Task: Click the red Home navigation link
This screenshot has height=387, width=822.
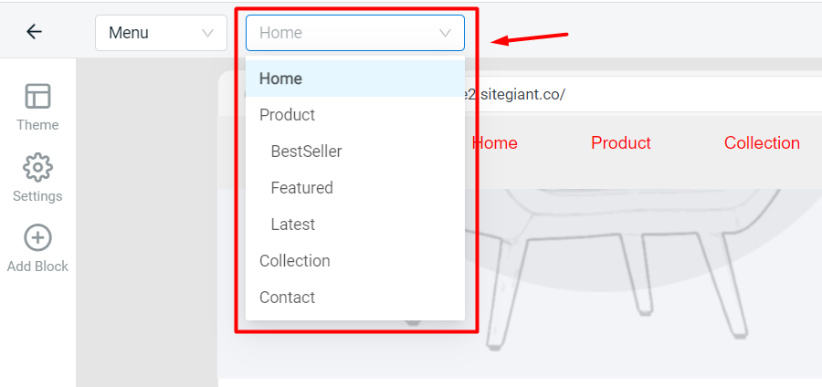Action: (494, 143)
